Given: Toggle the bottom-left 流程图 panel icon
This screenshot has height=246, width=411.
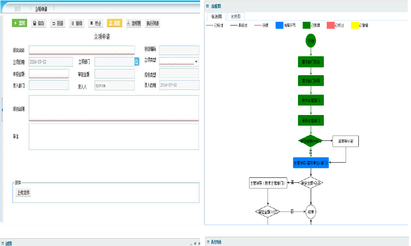Looking at the screenshot, I should tap(2, 244).
